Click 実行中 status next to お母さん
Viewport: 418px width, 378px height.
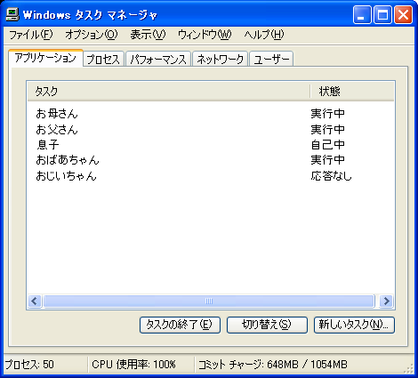coord(327,114)
